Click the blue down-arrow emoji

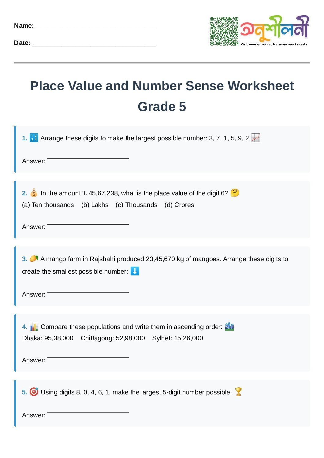(x=135, y=271)
